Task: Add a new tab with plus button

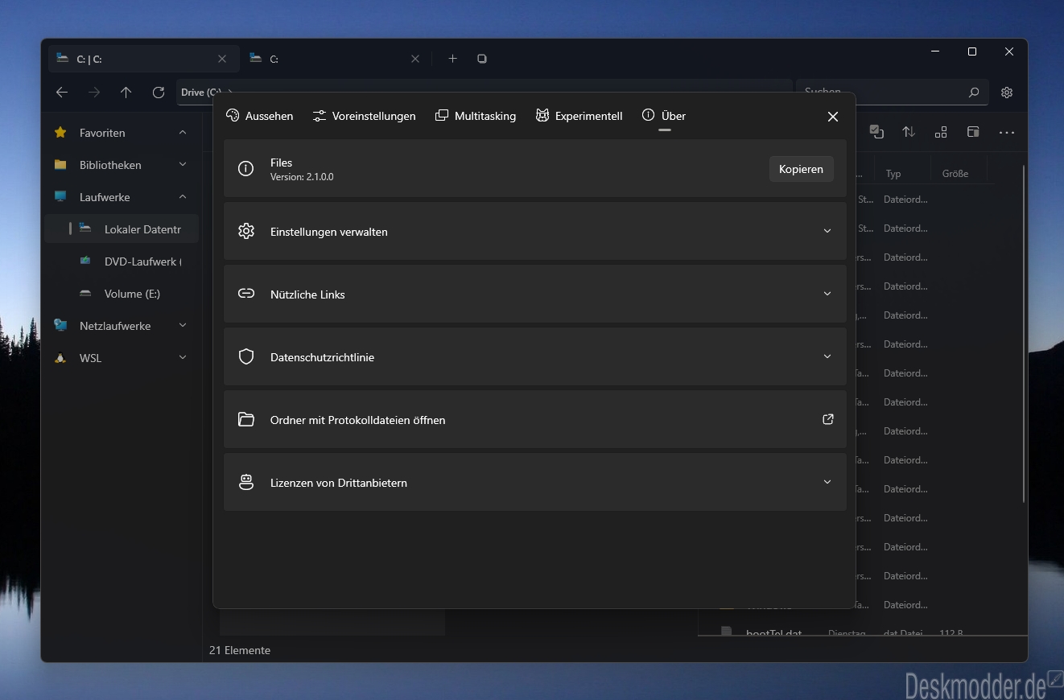Action: [x=452, y=59]
